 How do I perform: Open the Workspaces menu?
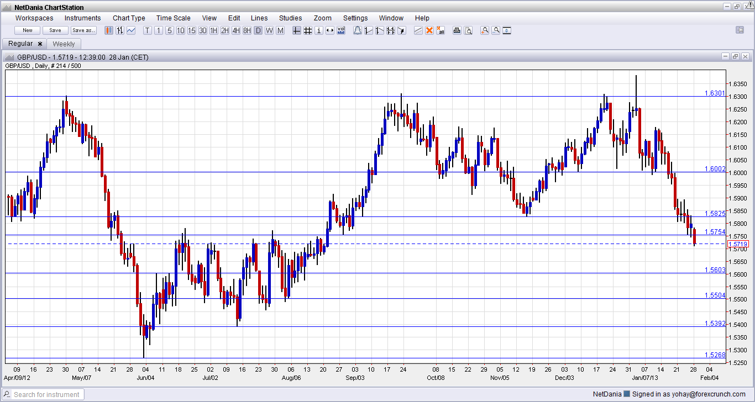[34, 18]
